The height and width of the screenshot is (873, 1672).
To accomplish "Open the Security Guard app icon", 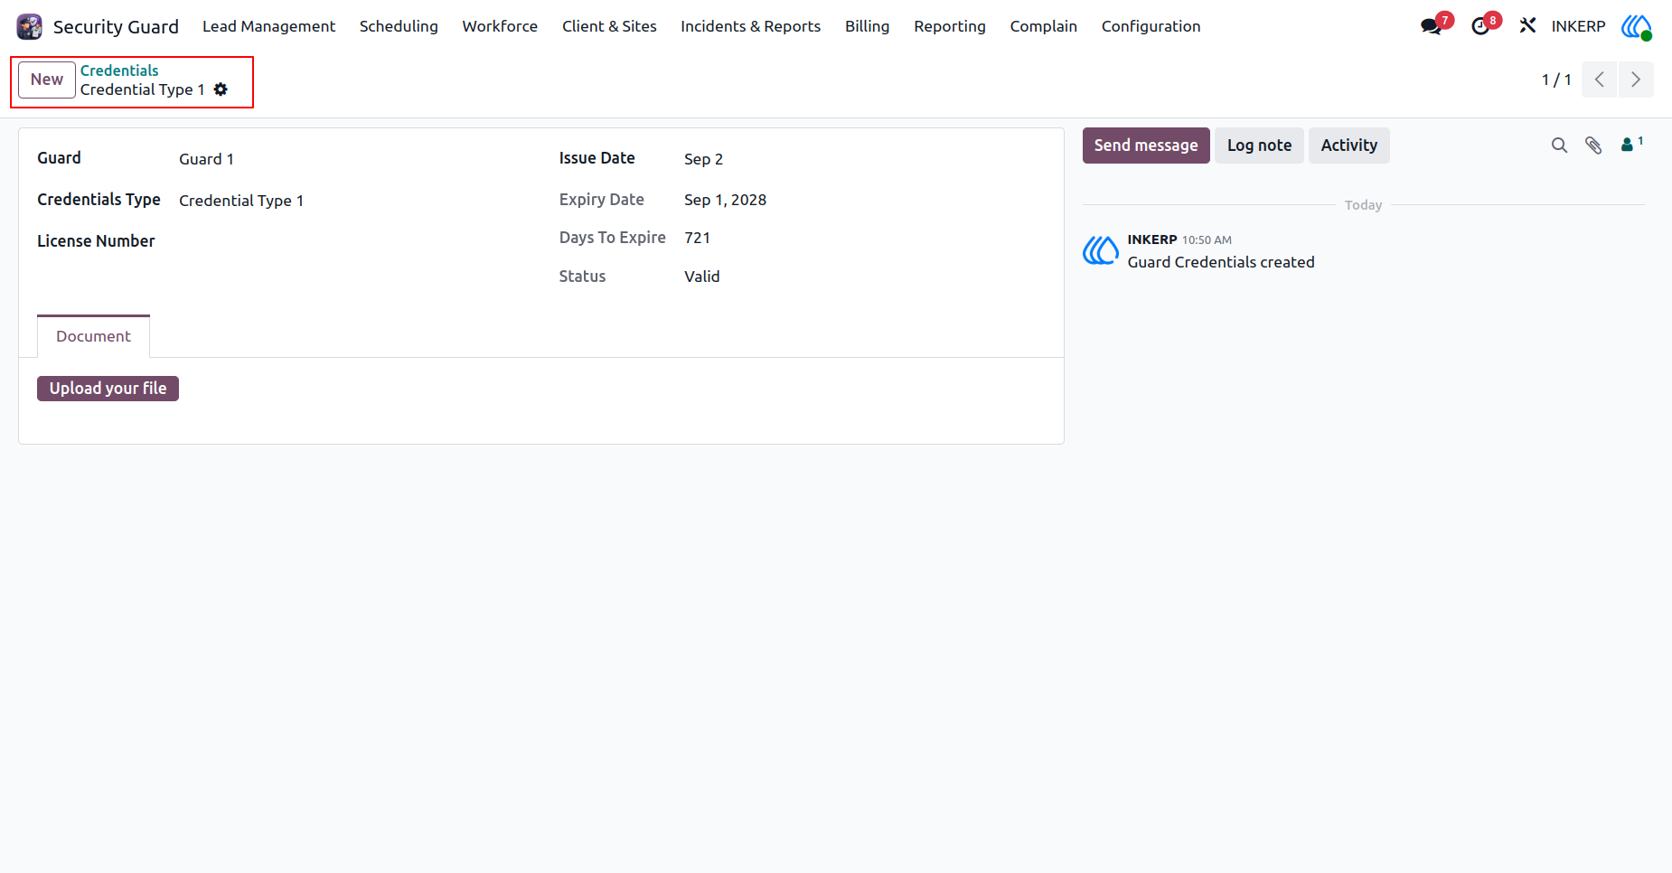I will coord(30,26).
